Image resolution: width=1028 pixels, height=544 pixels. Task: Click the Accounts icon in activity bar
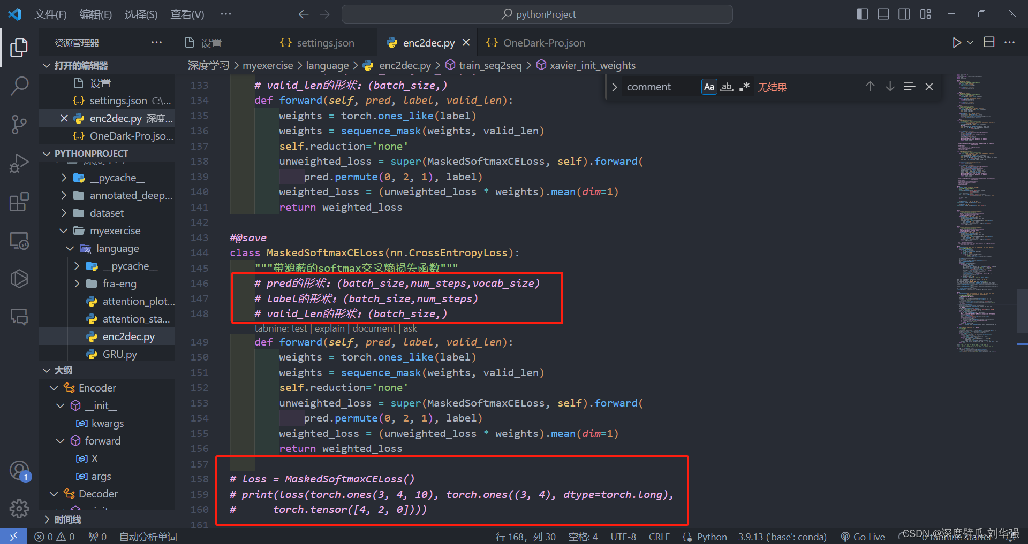19,470
